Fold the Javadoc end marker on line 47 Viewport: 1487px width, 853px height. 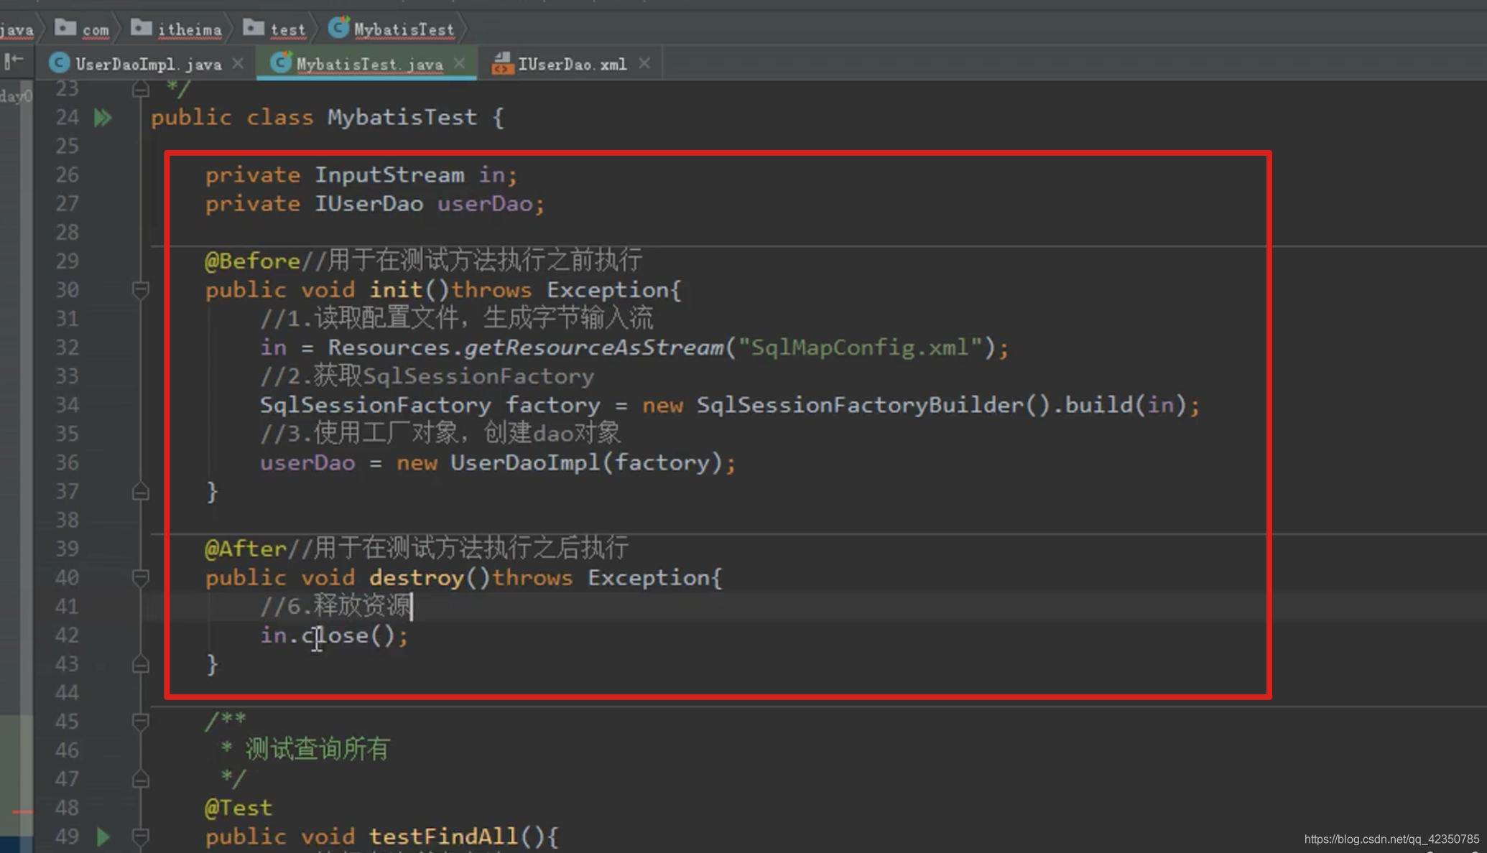pyautogui.click(x=141, y=780)
